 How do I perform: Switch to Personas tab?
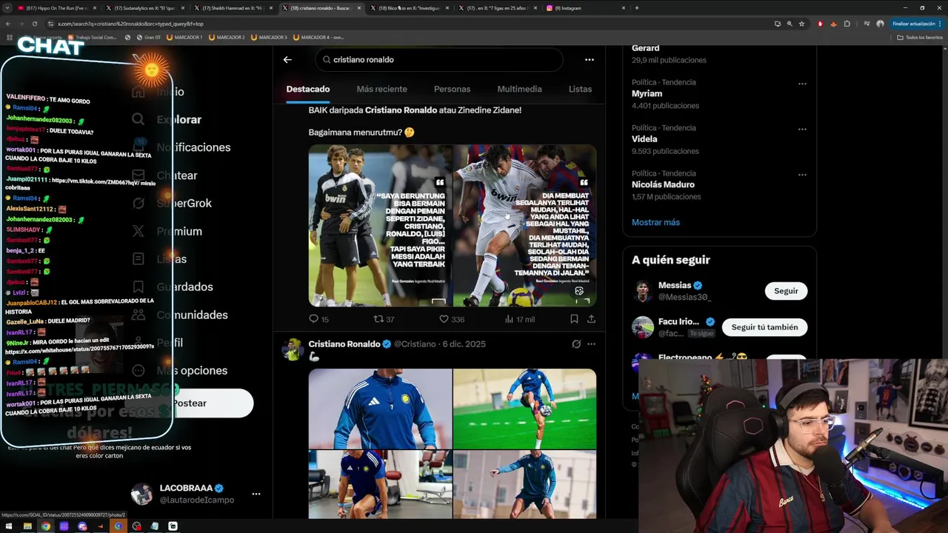453,89
